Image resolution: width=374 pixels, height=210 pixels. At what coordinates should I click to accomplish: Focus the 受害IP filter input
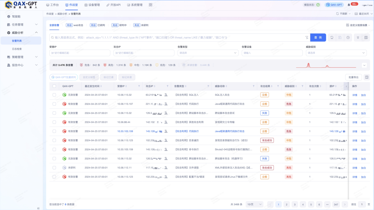click(x=80, y=53)
